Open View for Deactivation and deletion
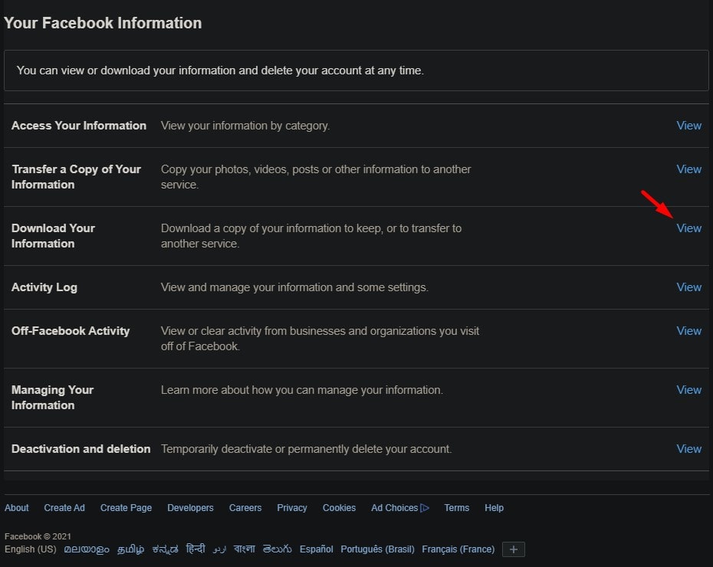Viewport: 713px width, 567px height. 688,448
